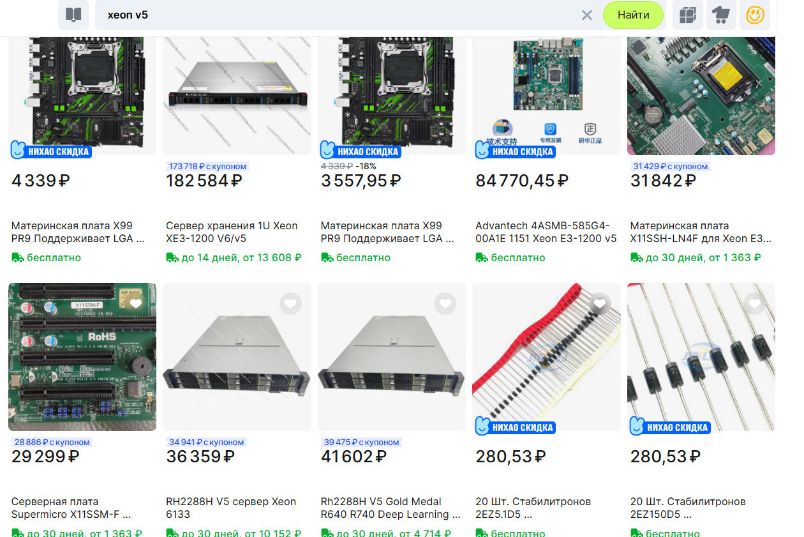
Task: Open the 1U storage server product image
Action: pos(237,96)
